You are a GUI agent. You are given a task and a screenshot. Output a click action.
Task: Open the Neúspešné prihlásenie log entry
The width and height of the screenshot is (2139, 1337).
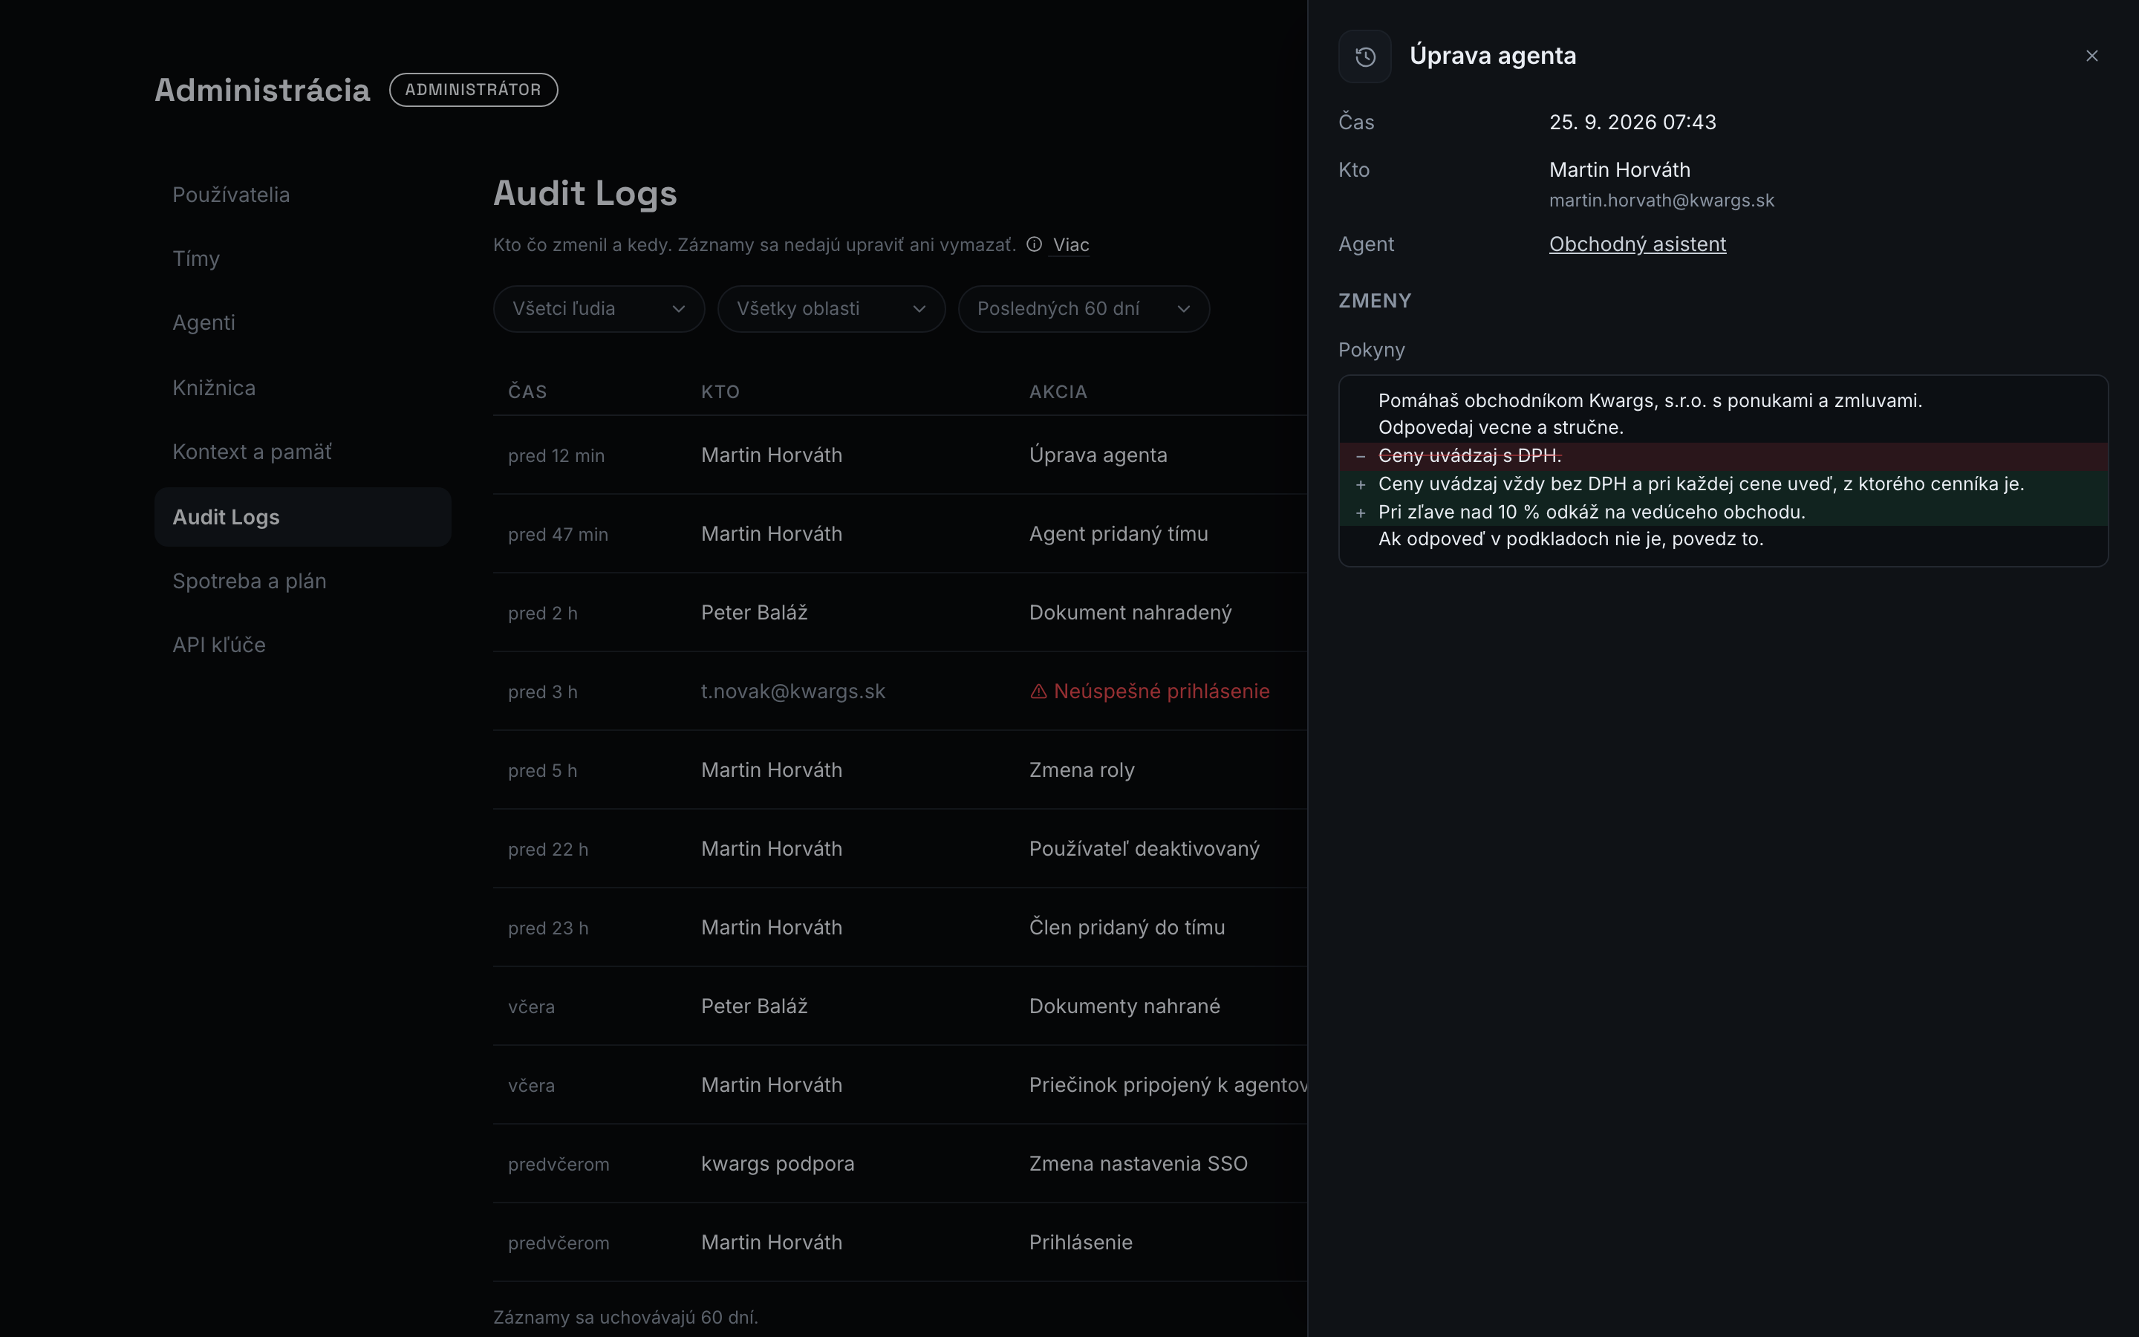click(900, 692)
